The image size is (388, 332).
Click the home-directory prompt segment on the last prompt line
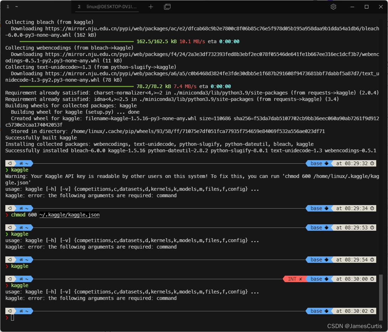[x=24, y=311]
